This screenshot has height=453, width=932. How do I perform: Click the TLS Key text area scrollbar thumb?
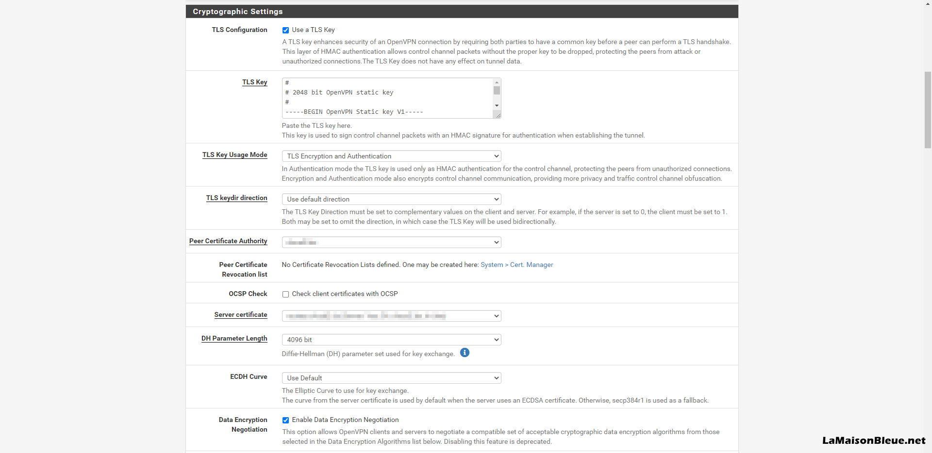(x=497, y=91)
